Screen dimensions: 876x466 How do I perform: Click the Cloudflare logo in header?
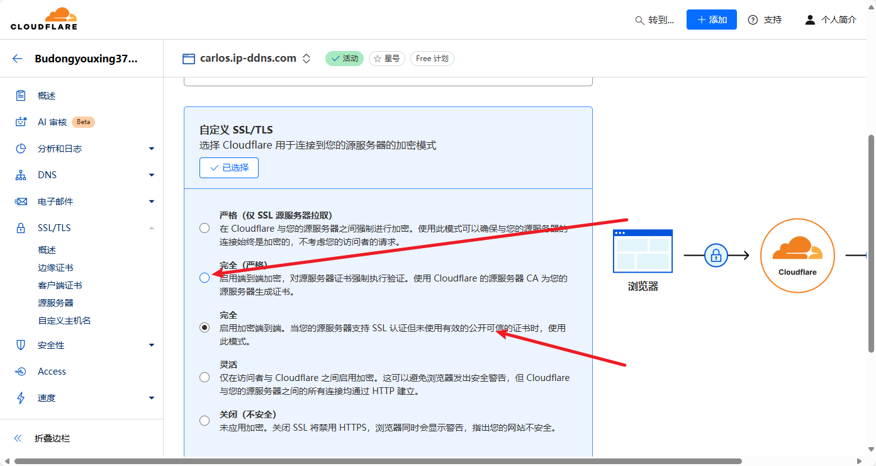coord(44,19)
